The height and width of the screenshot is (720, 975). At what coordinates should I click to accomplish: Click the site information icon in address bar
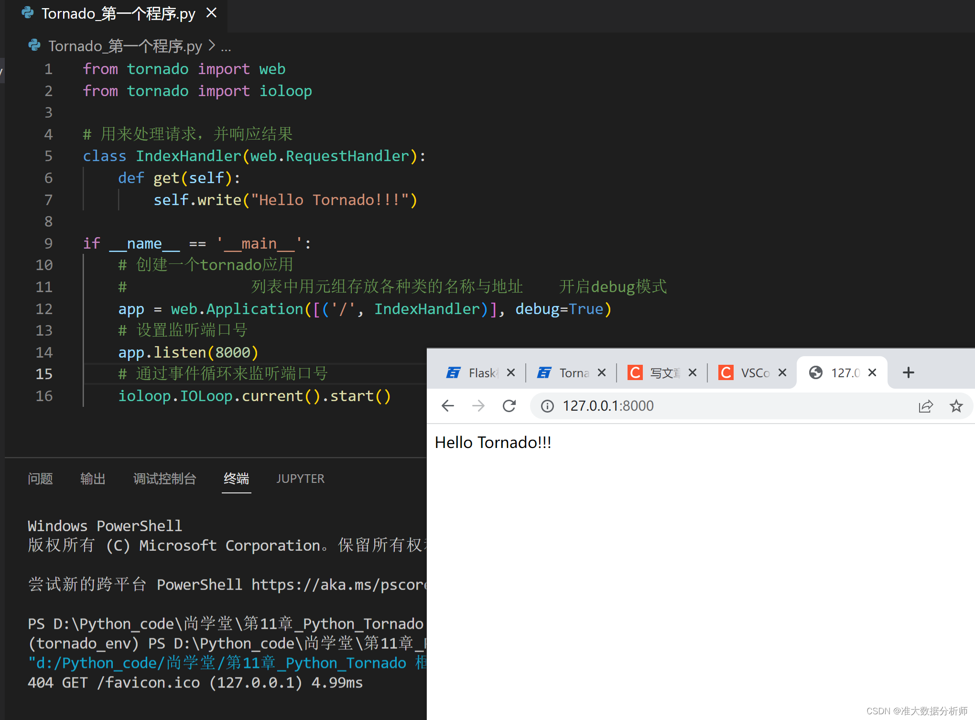tap(547, 406)
